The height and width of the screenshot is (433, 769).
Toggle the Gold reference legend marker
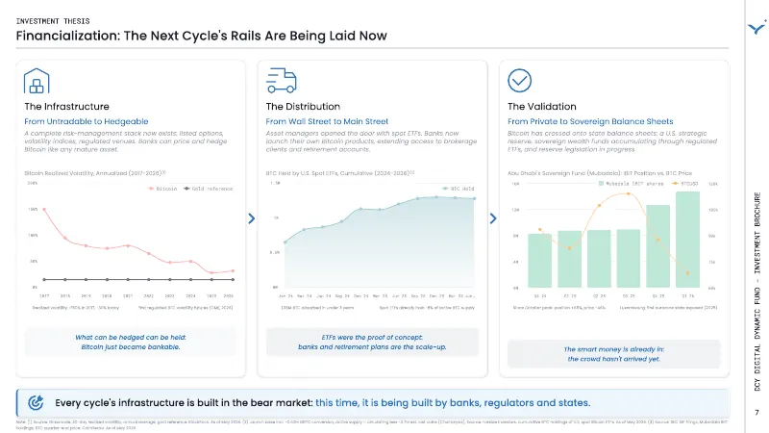[186, 189]
